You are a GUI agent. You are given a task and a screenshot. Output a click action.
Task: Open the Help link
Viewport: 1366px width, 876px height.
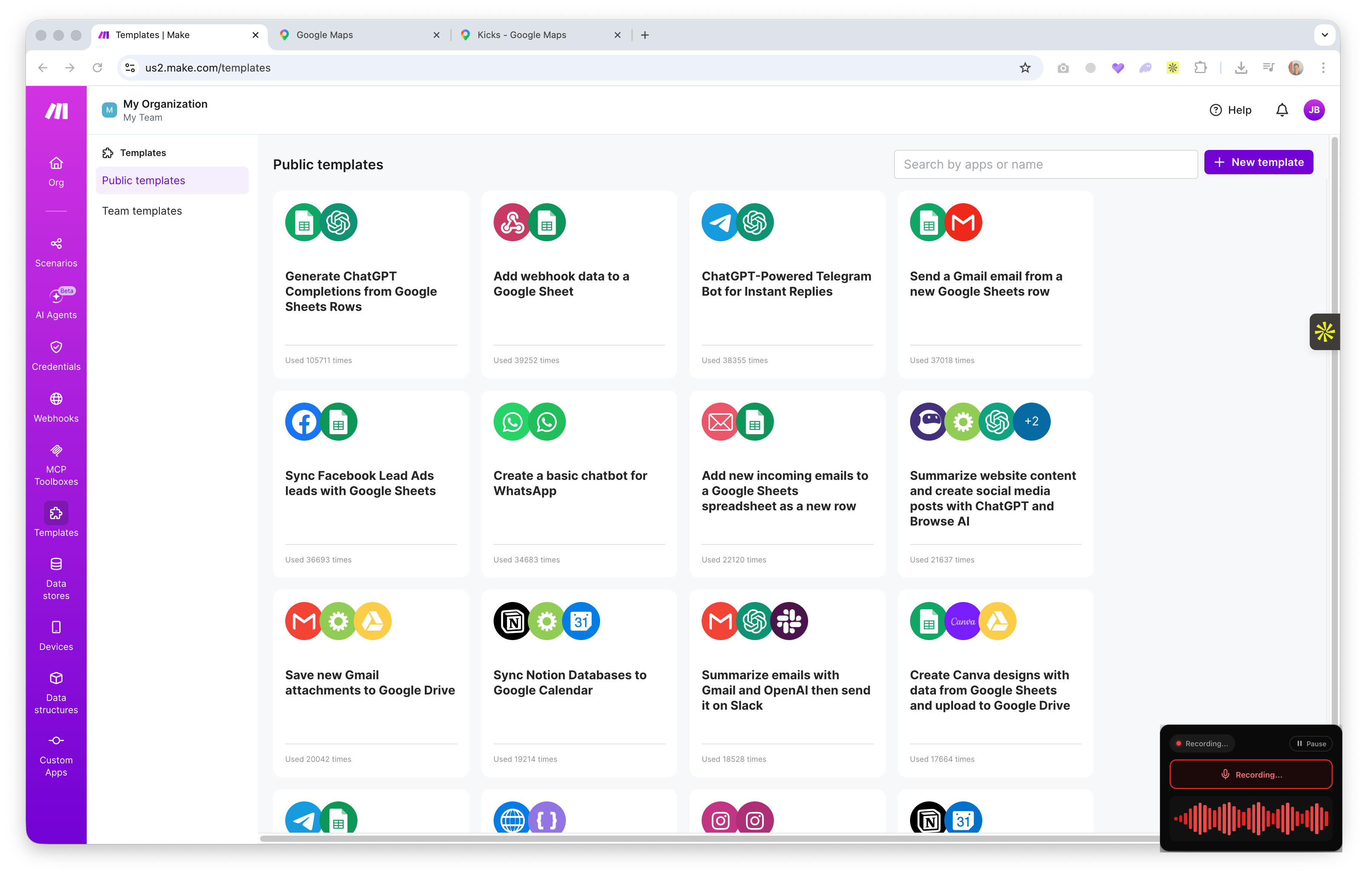(1230, 110)
